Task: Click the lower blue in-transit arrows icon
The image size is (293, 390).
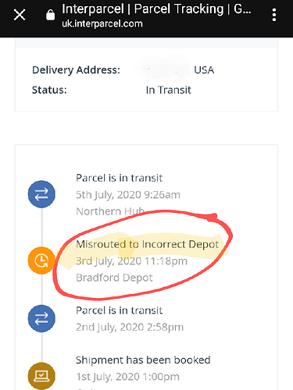Action: 41,318
